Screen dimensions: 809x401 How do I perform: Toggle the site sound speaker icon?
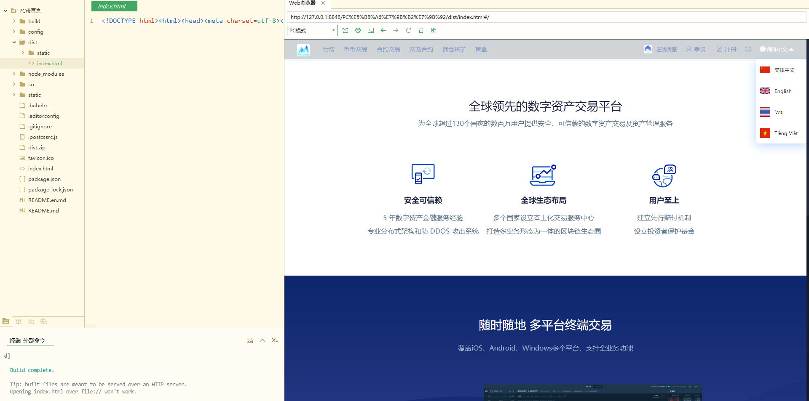pyautogui.click(x=748, y=49)
